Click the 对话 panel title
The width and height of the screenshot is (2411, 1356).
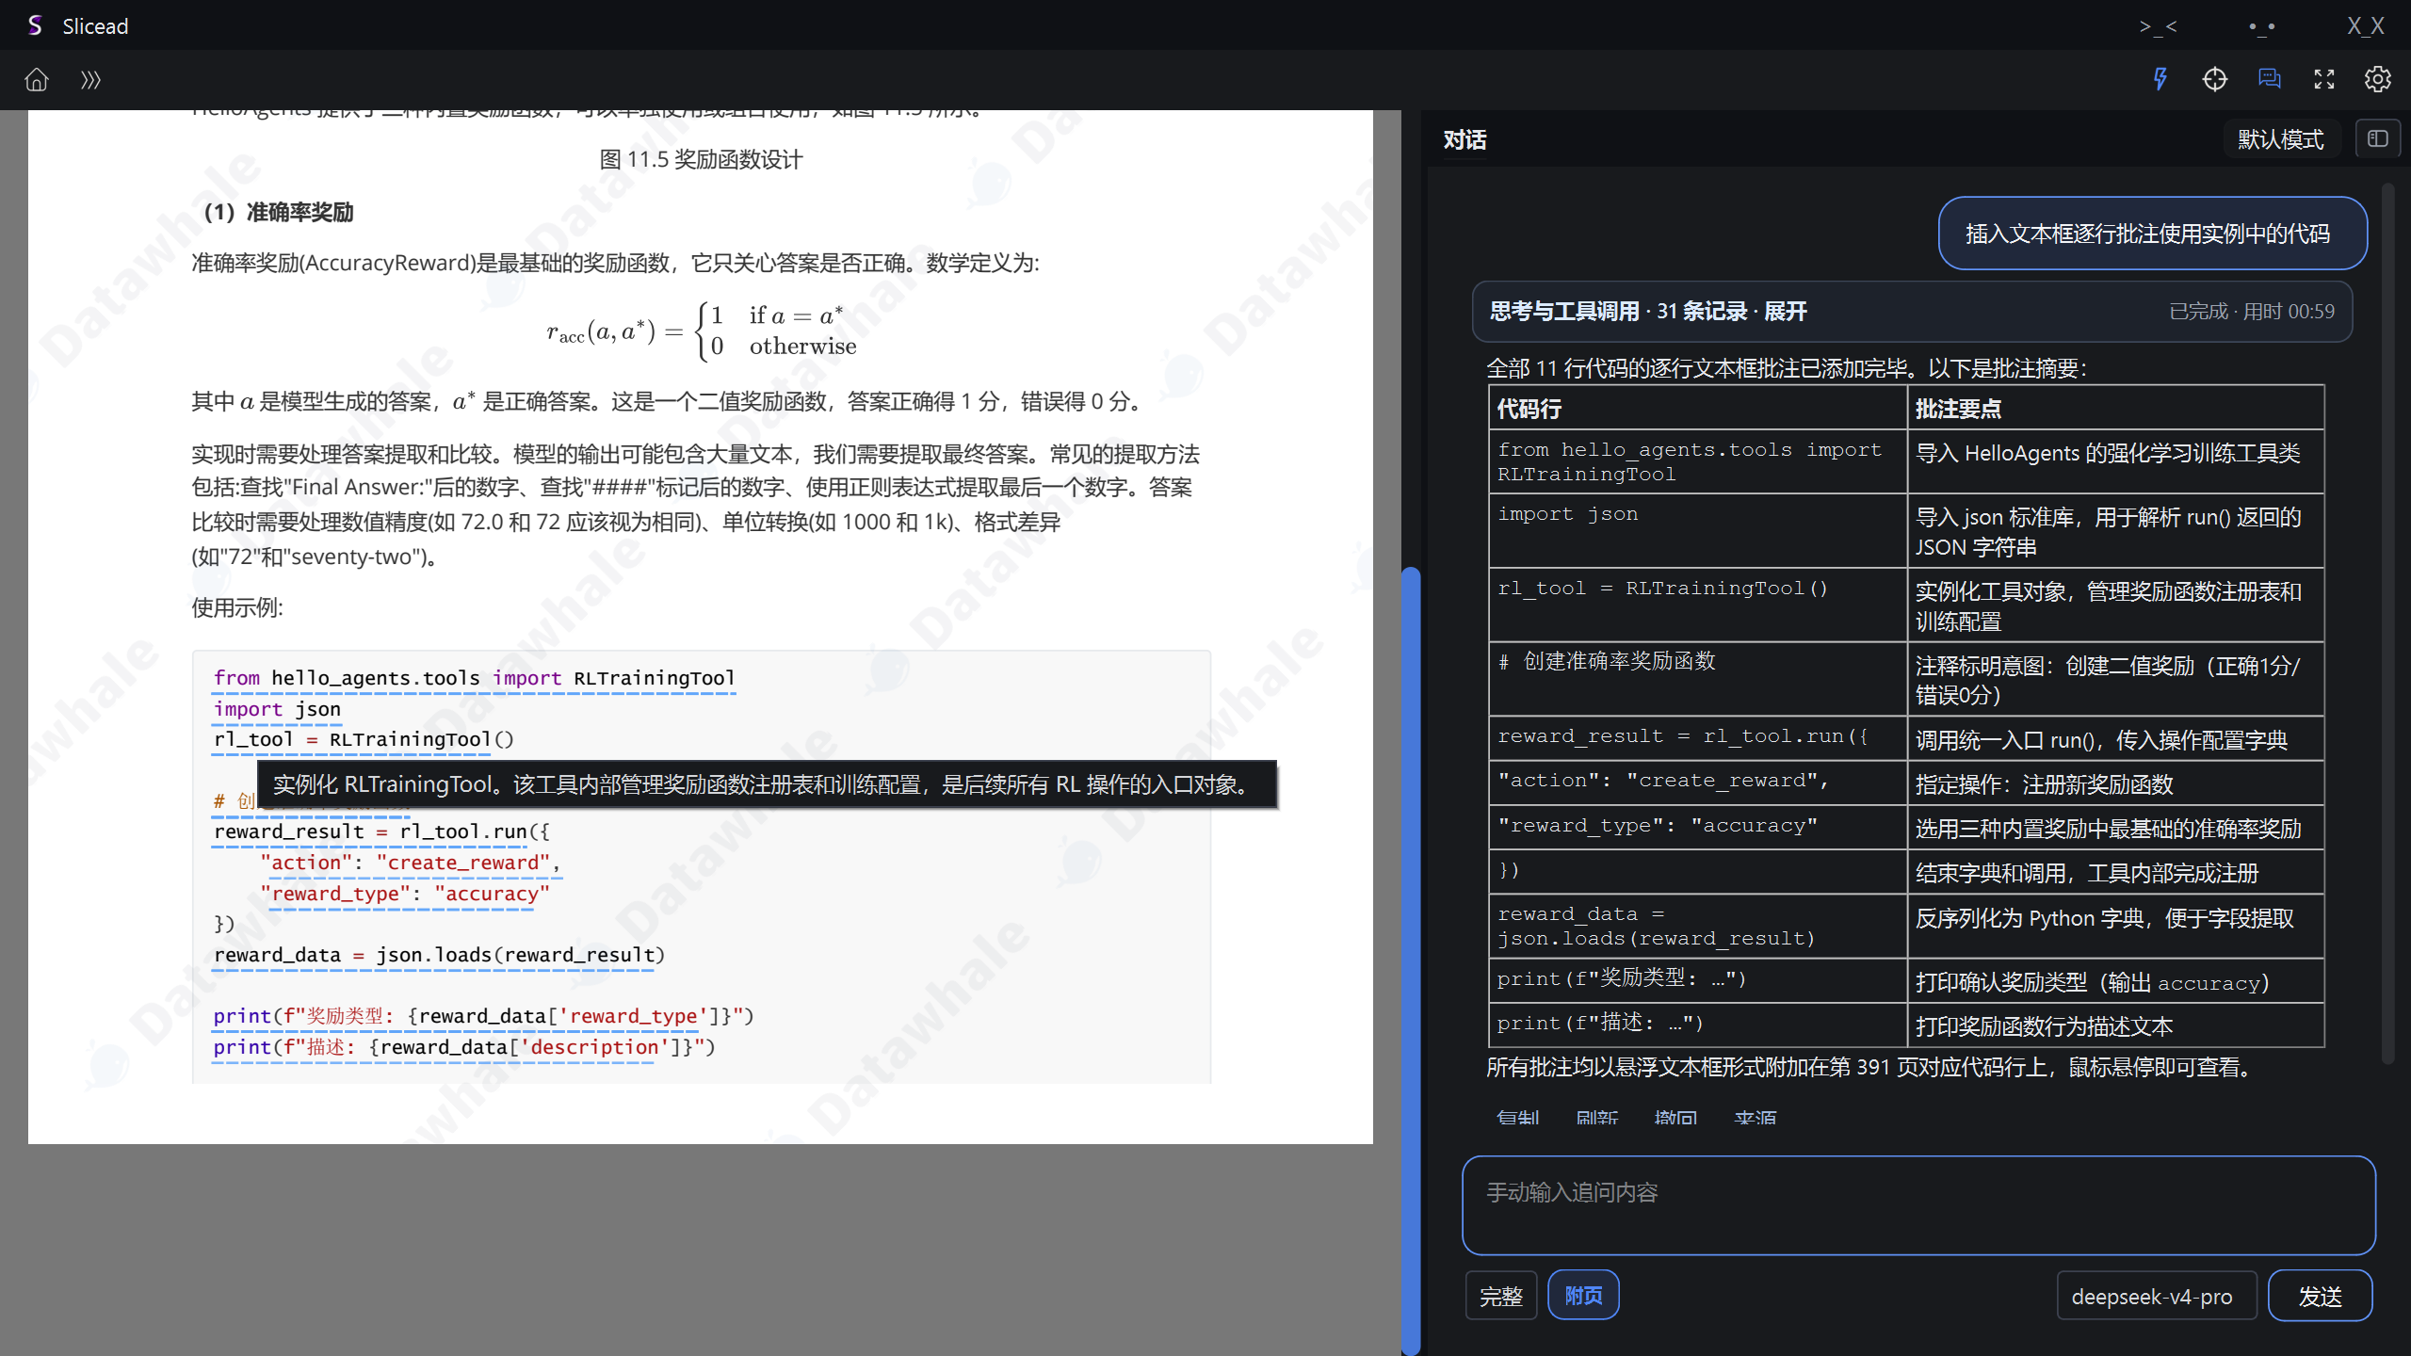pos(1464,139)
